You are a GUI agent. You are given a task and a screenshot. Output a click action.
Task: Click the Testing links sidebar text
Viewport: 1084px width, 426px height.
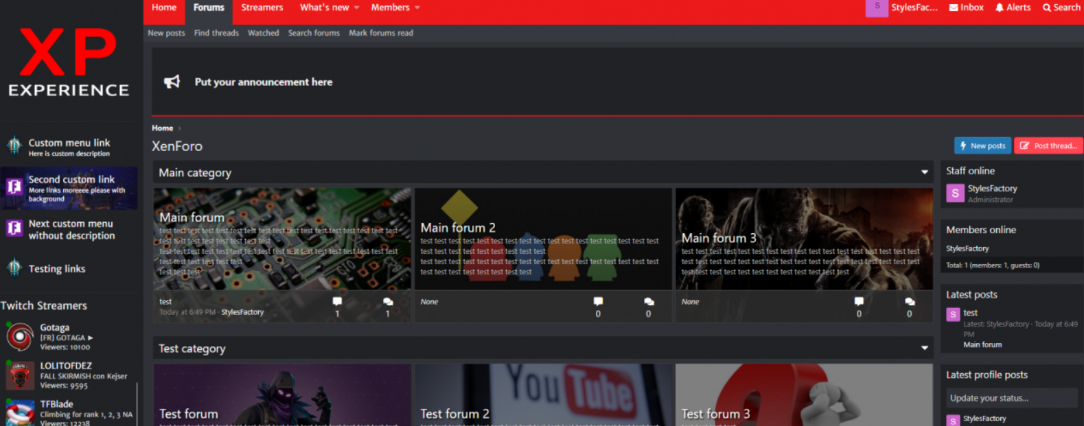(57, 268)
